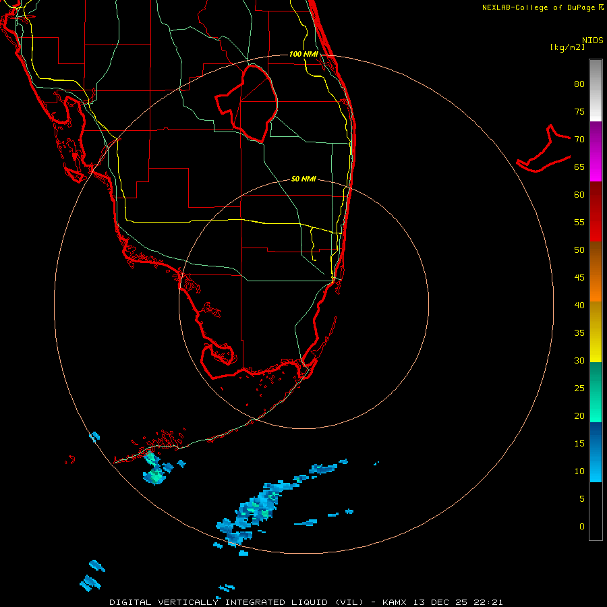Screen dimensions: 607x607
Task: Click the 65 value on the VIL scale
Action: click(x=579, y=167)
